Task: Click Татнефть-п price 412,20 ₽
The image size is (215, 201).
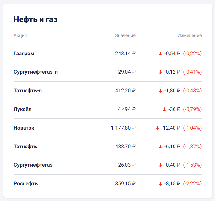Action: pos(125,91)
